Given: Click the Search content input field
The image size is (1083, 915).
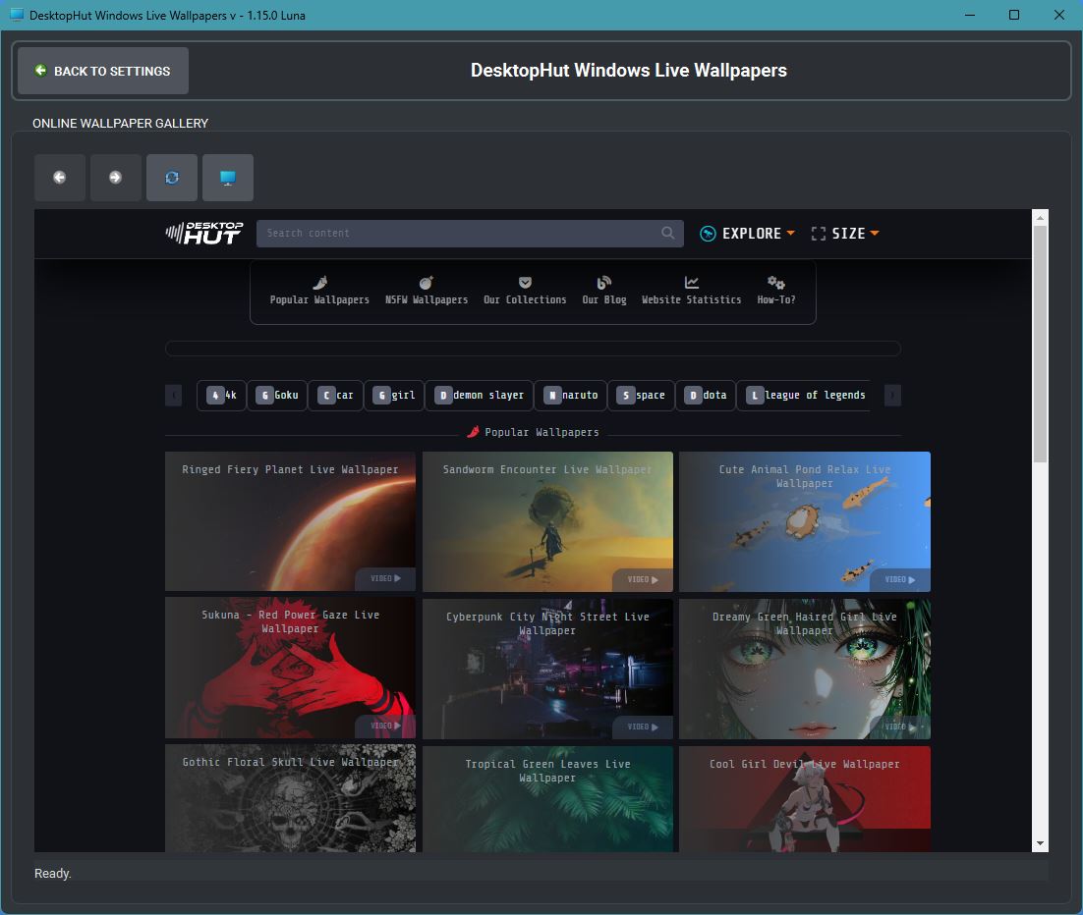Looking at the screenshot, I should tap(457, 234).
